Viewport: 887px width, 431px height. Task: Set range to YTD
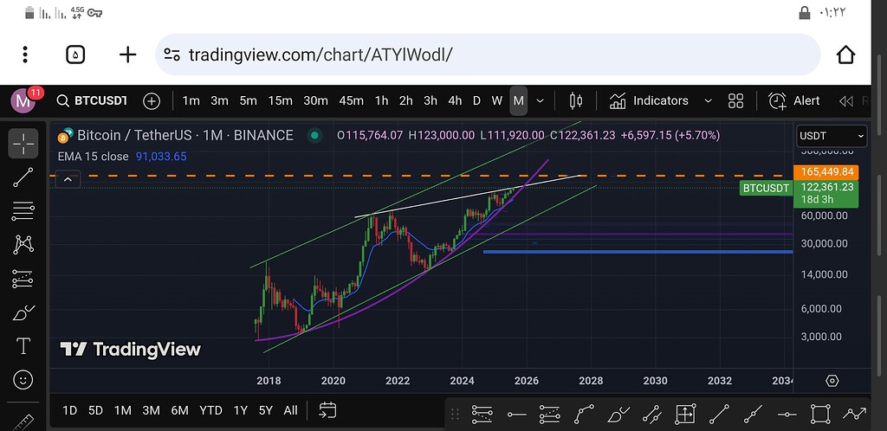pyautogui.click(x=211, y=411)
